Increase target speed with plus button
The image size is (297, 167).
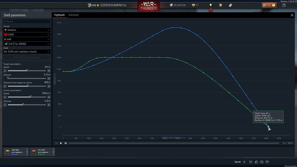(49, 71)
